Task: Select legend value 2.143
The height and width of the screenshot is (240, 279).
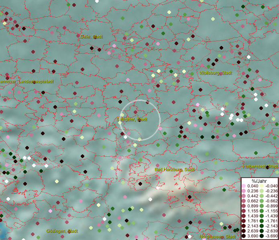Action: coord(253,226)
